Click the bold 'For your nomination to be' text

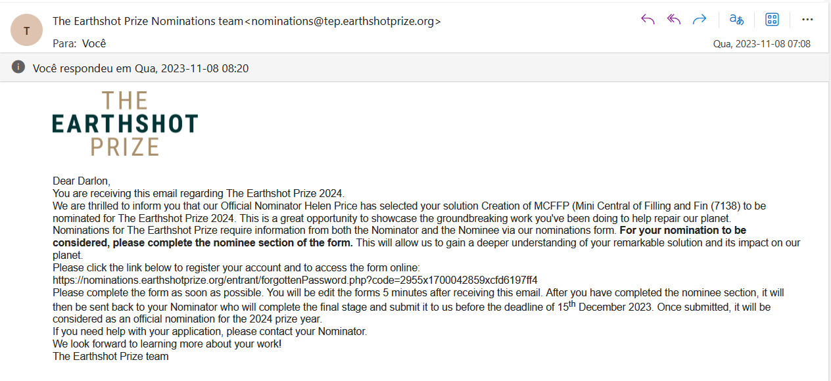[682, 231]
